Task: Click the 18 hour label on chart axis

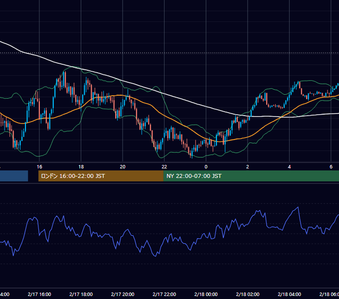Action: pyautogui.click(x=81, y=167)
